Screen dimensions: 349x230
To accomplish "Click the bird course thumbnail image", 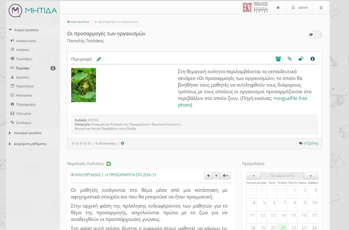I will (x=83, y=85).
